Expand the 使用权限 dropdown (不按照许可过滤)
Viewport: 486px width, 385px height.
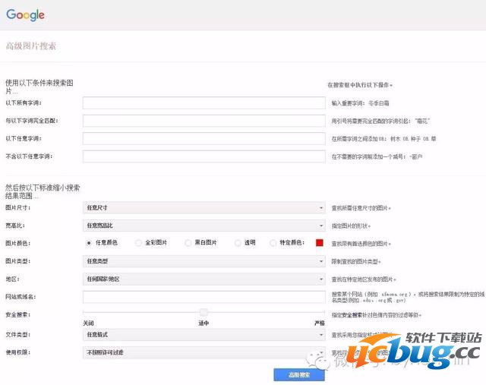(x=204, y=352)
